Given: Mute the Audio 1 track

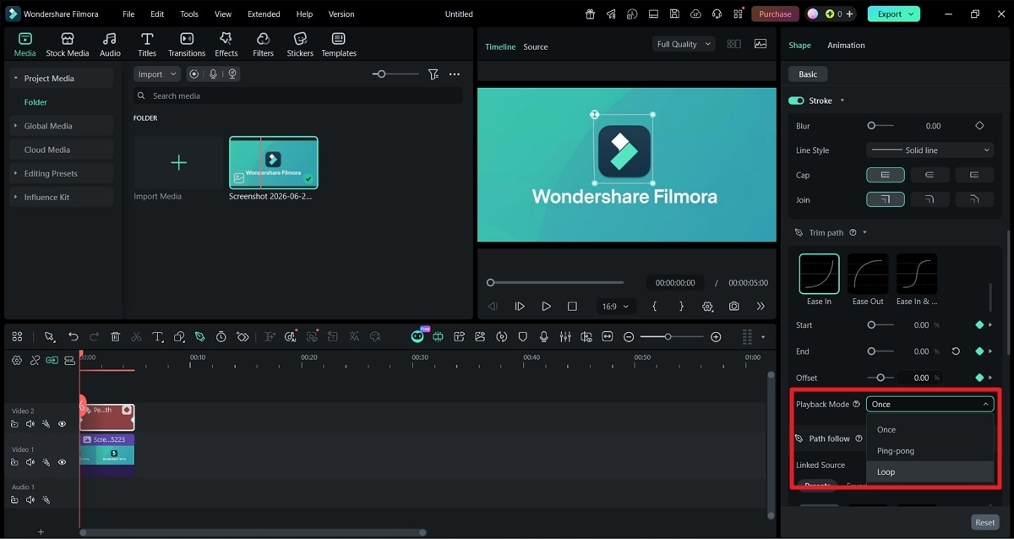Looking at the screenshot, I should (x=30, y=500).
